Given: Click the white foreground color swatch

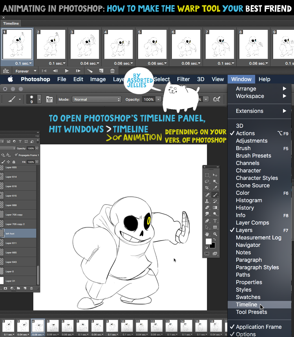Looking at the screenshot, I should [x=208, y=241].
